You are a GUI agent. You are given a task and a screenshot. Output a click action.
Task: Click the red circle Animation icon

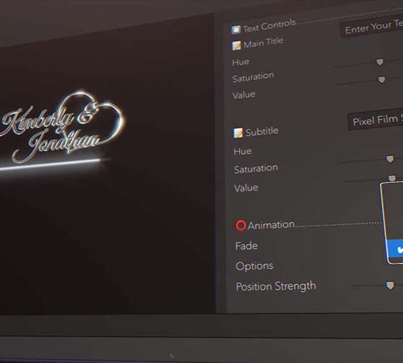240,226
